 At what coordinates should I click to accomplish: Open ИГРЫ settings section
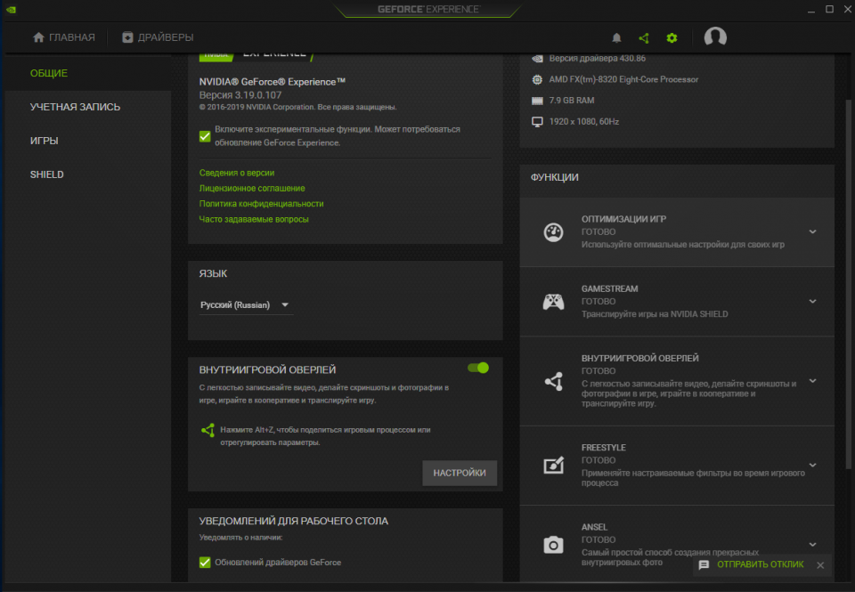[45, 141]
